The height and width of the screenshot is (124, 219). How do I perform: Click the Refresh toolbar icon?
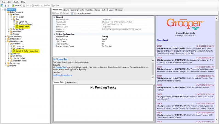[x=13, y=5]
